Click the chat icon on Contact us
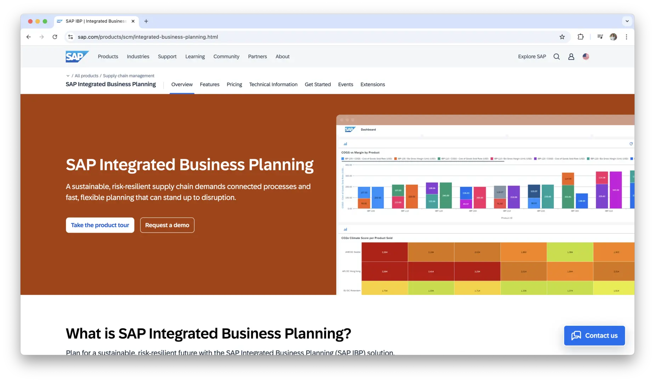This screenshot has width=655, height=382. pyautogui.click(x=576, y=335)
